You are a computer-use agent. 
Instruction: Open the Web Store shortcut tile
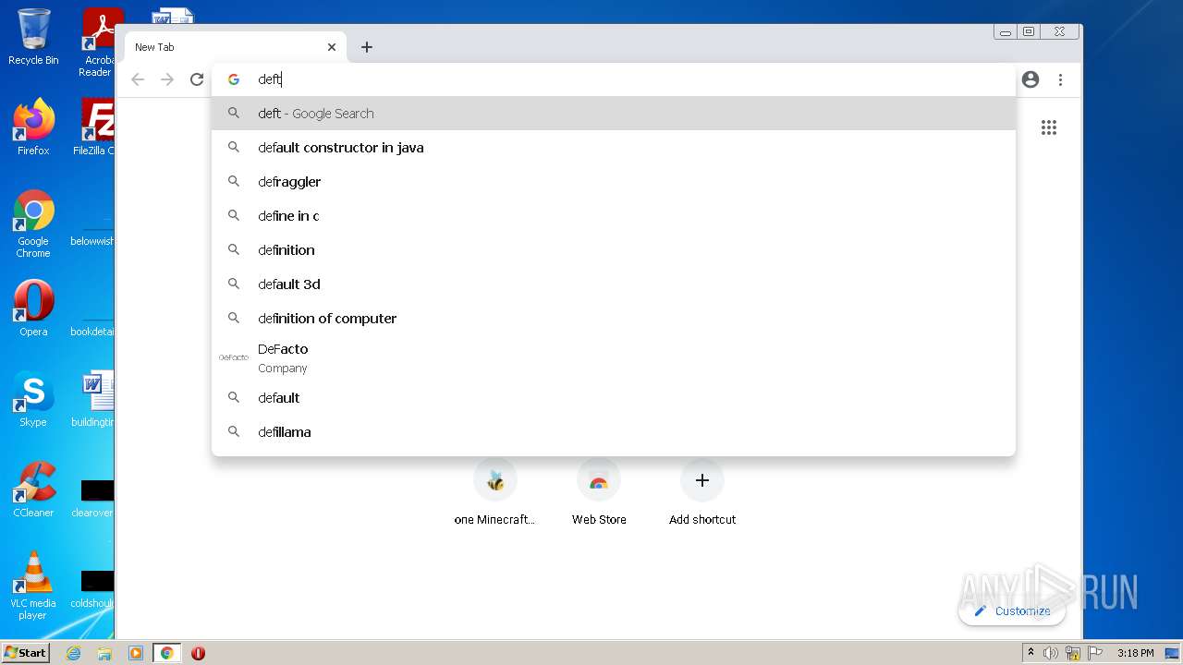coord(599,494)
